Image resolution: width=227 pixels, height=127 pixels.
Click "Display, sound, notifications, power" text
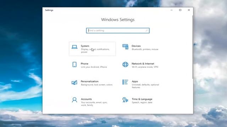[95, 51]
